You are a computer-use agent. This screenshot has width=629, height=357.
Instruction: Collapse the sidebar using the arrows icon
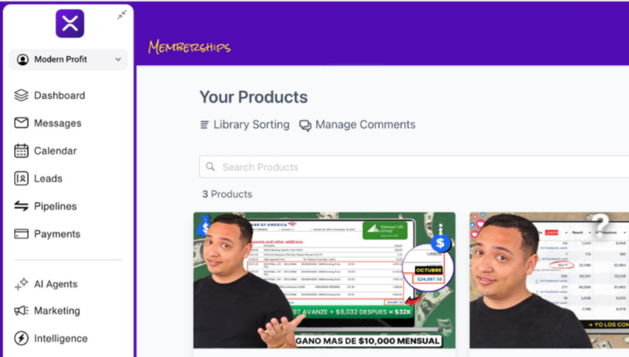pyautogui.click(x=122, y=15)
